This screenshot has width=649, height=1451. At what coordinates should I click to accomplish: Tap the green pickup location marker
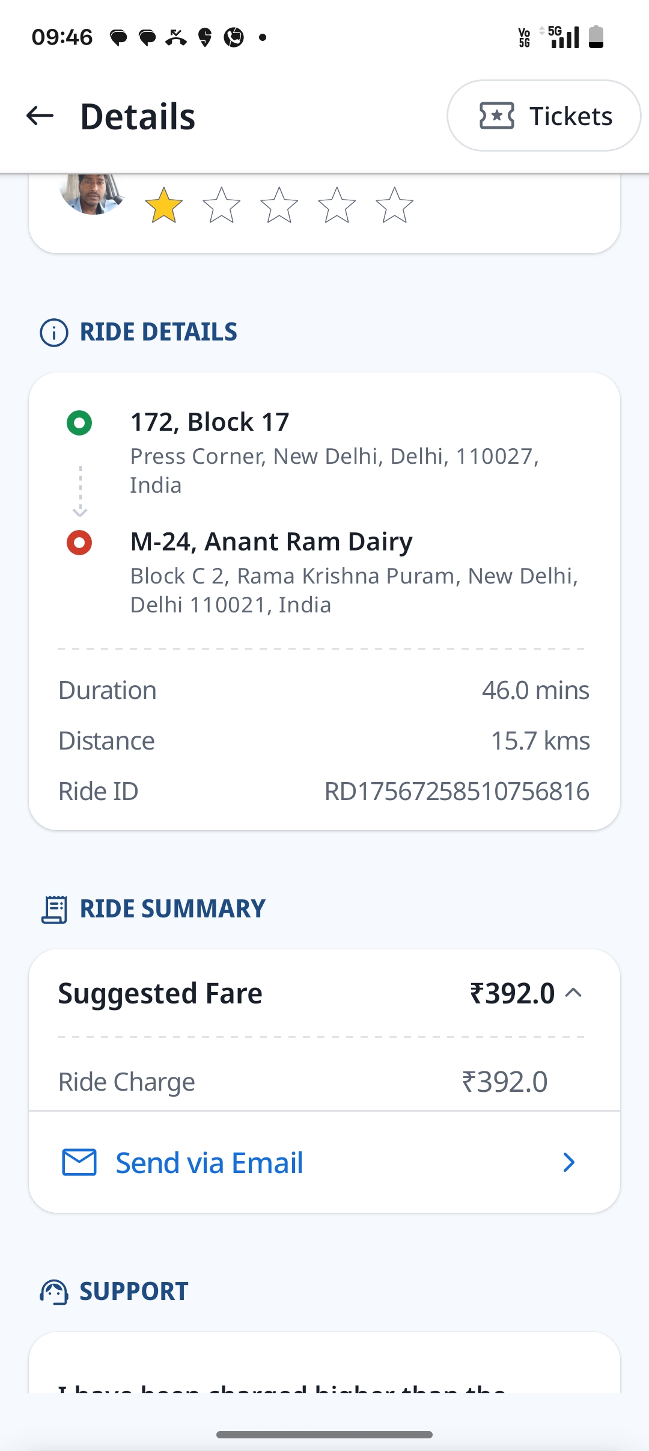point(79,423)
